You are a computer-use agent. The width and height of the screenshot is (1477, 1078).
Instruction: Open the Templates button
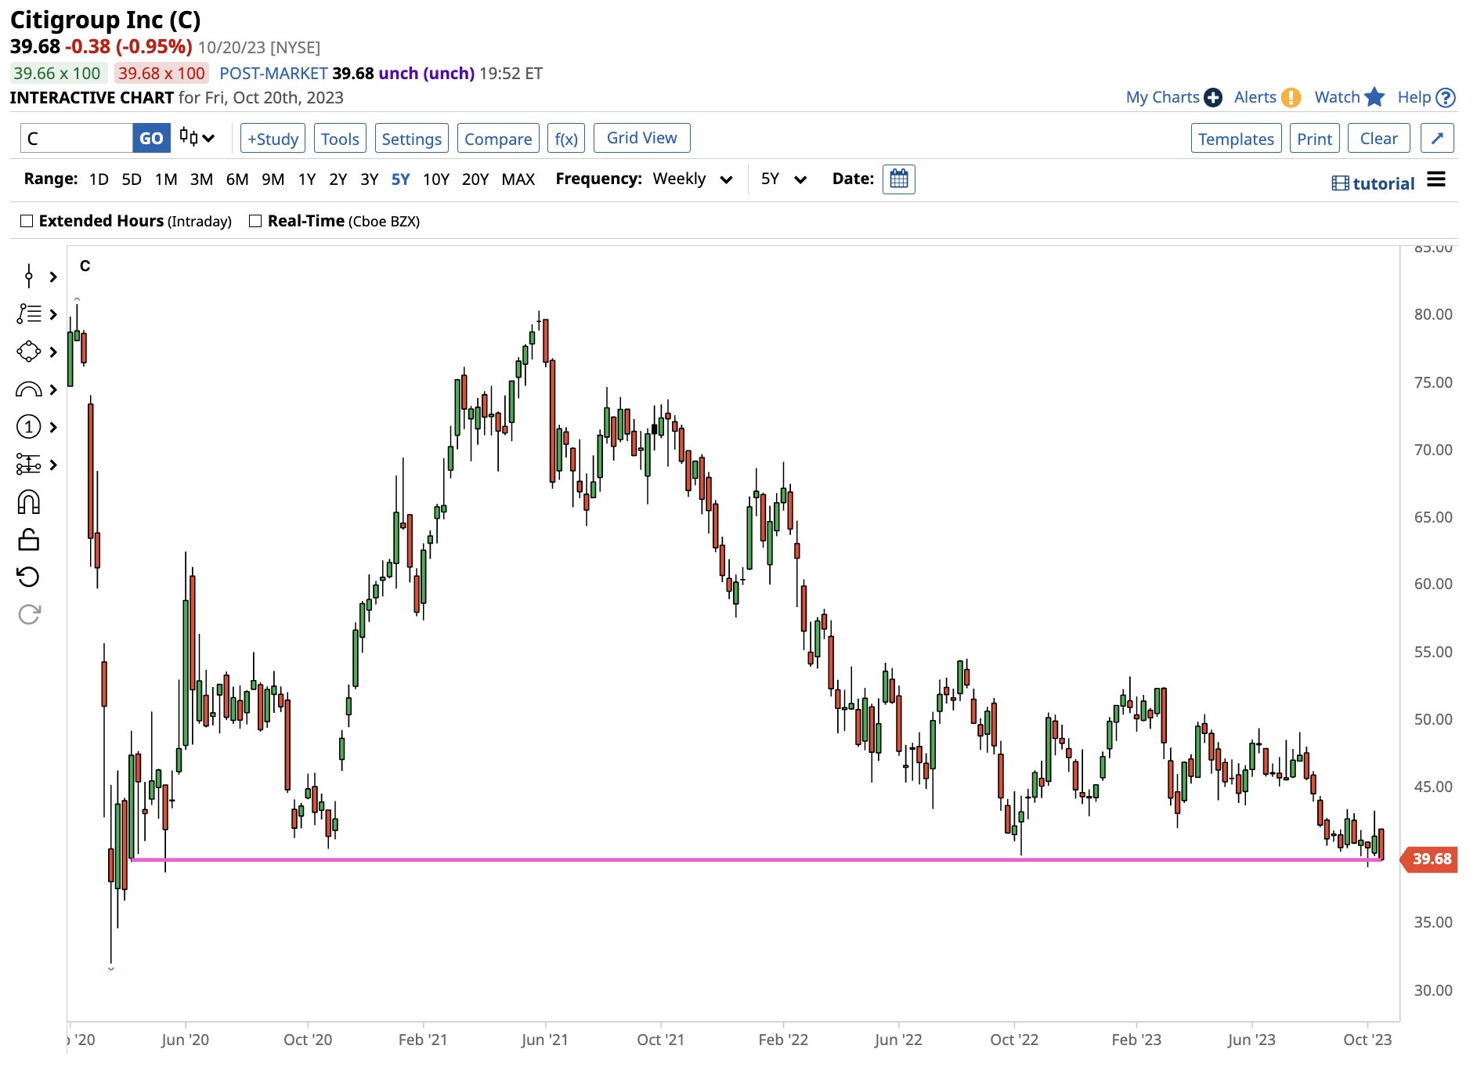1236,139
